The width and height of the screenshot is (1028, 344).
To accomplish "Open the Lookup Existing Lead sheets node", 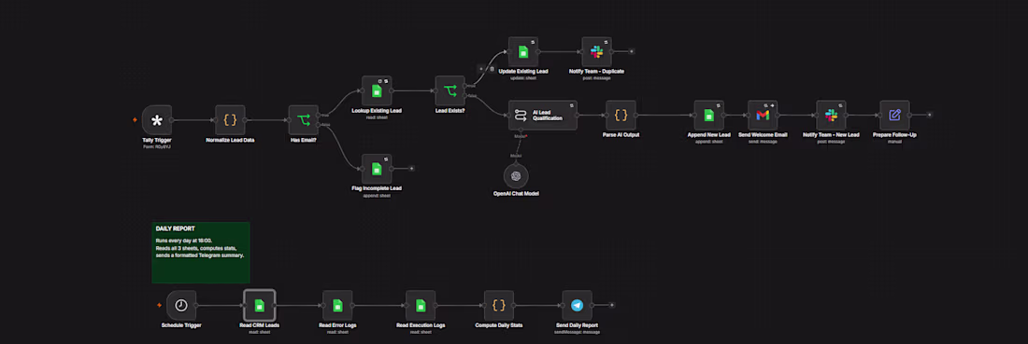I will coord(377,90).
